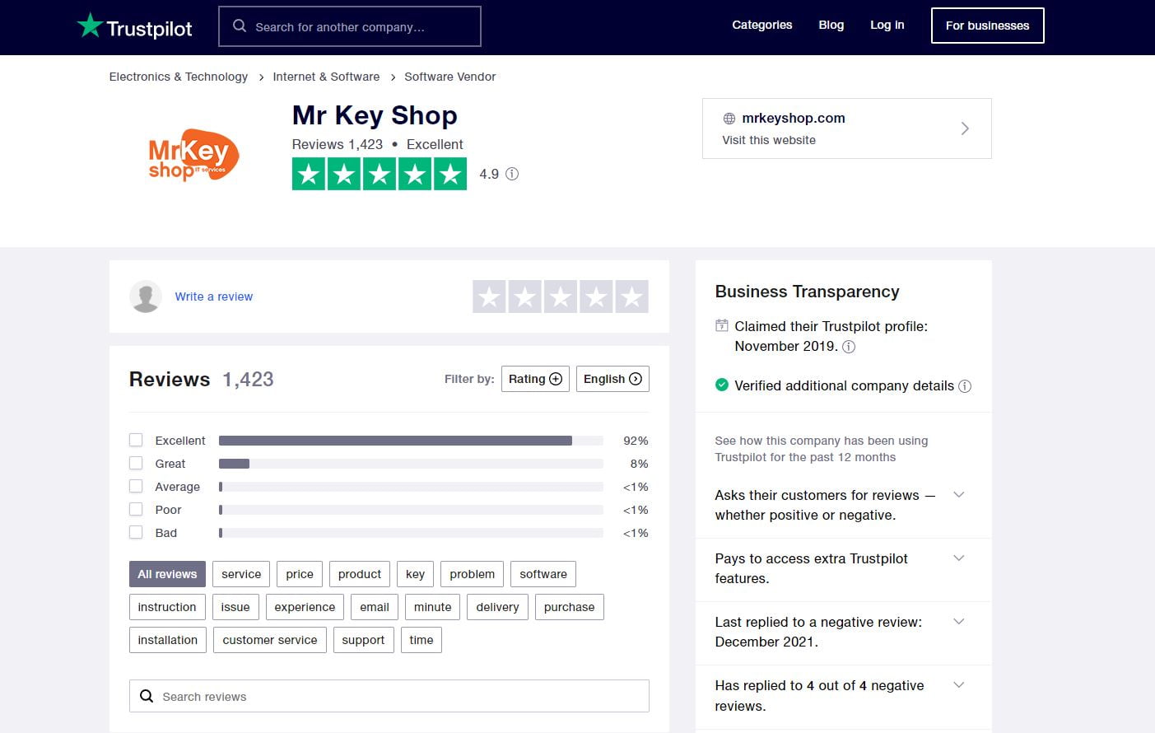Open the Categories menu item
The width and height of the screenshot is (1155, 733).
point(761,25)
